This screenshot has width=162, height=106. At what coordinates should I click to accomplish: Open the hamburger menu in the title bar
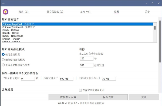(3, 3)
